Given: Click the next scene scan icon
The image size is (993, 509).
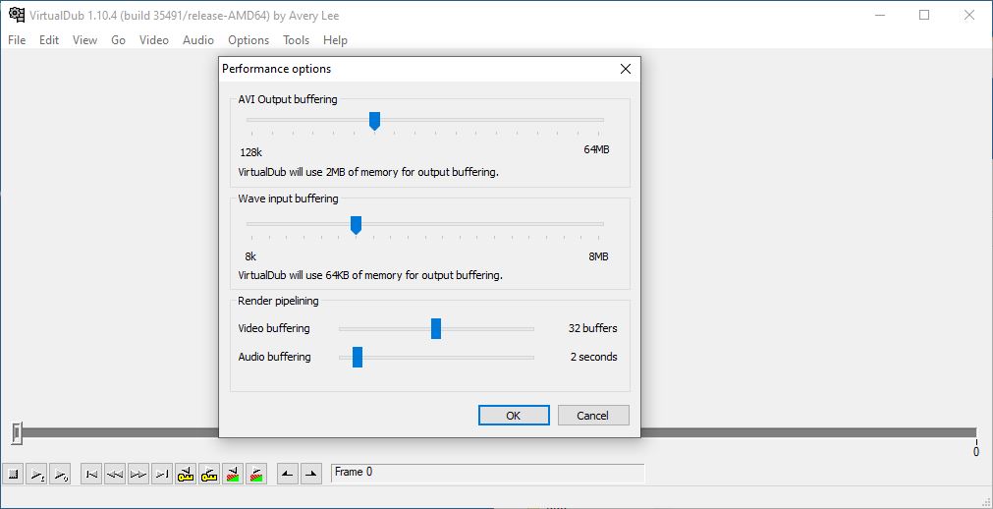Looking at the screenshot, I should [256, 474].
